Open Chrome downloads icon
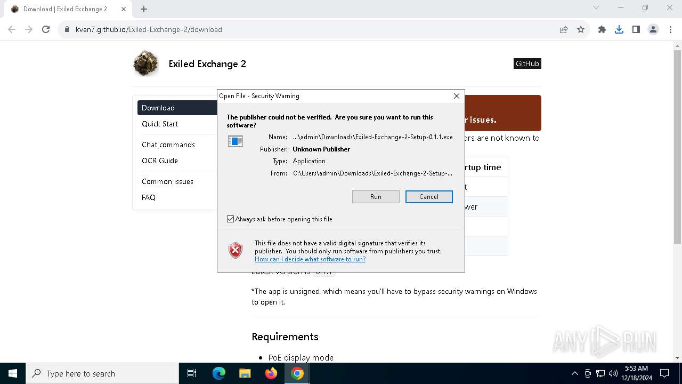 tap(619, 29)
